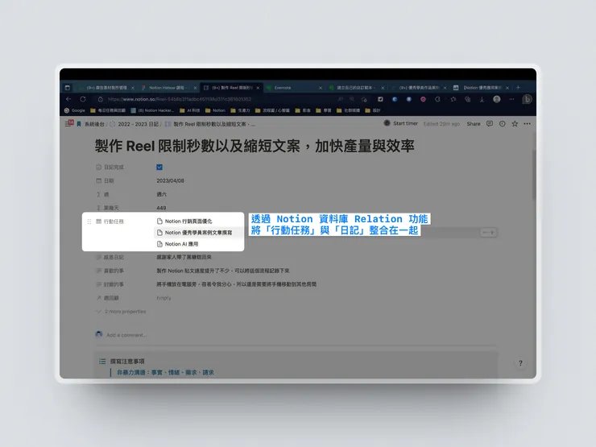Favorite this Notion page with the star
The height and width of the screenshot is (447, 596).
(515, 123)
